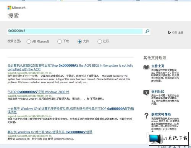Click the URL support.microsoft.com/kb/256841/zh-cn

pyautogui.click(x=29, y=96)
